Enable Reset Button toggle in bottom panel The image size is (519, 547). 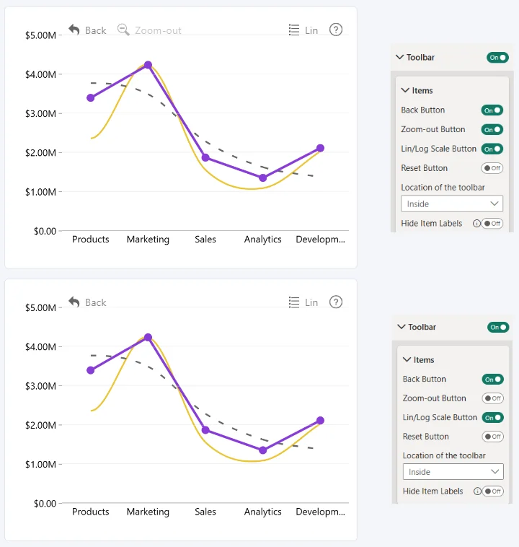click(x=492, y=437)
